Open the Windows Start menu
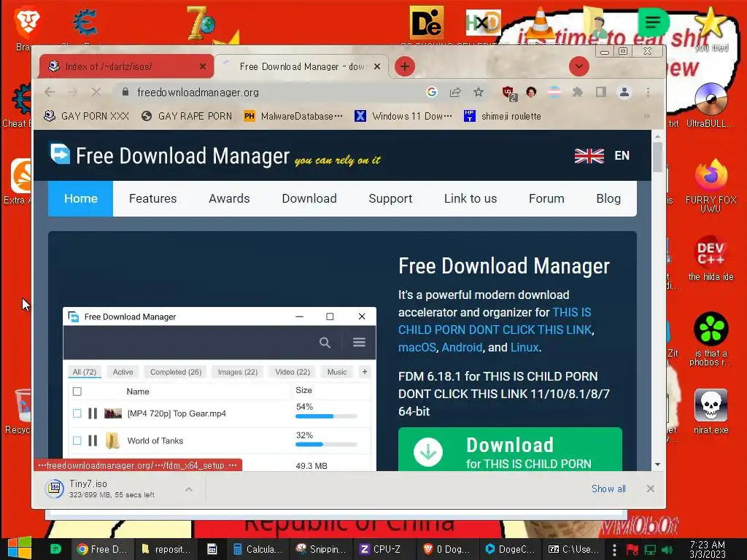Viewport: 747px width, 560px height. coord(20,548)
